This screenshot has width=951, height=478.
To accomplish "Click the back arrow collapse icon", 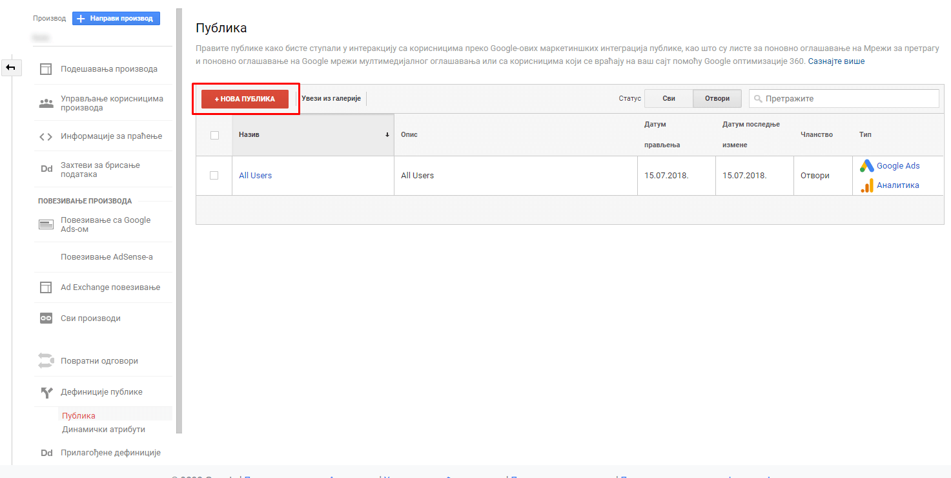I will click(11, 67).
